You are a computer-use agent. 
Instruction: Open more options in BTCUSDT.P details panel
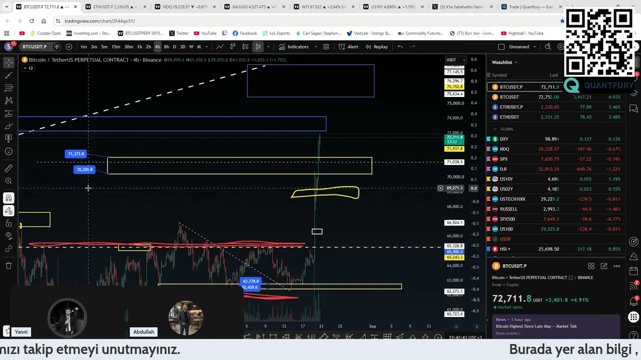coord(616,266)
